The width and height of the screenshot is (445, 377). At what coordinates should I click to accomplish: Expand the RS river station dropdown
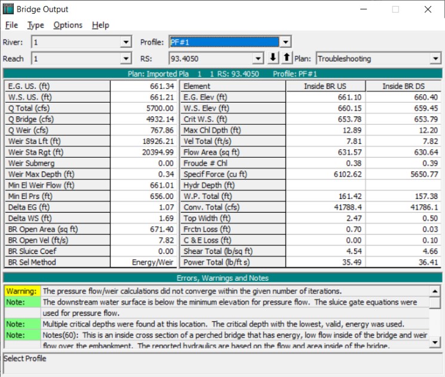coord(257,59)
